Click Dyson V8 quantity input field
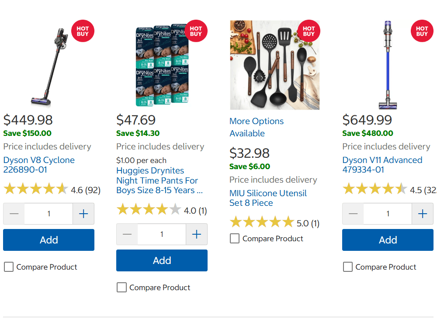The image size is (437, 319). (49, 214)
